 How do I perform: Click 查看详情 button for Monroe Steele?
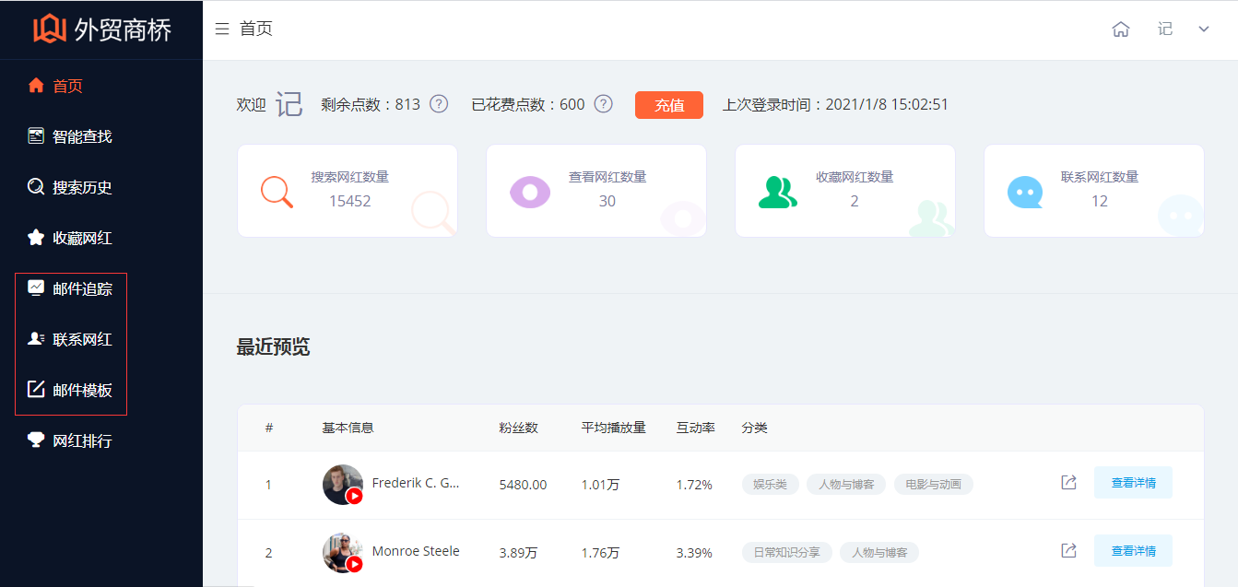click(1133, 551)
